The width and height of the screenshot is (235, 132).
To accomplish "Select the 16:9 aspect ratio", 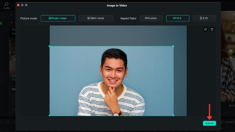I will pos(178,18).
